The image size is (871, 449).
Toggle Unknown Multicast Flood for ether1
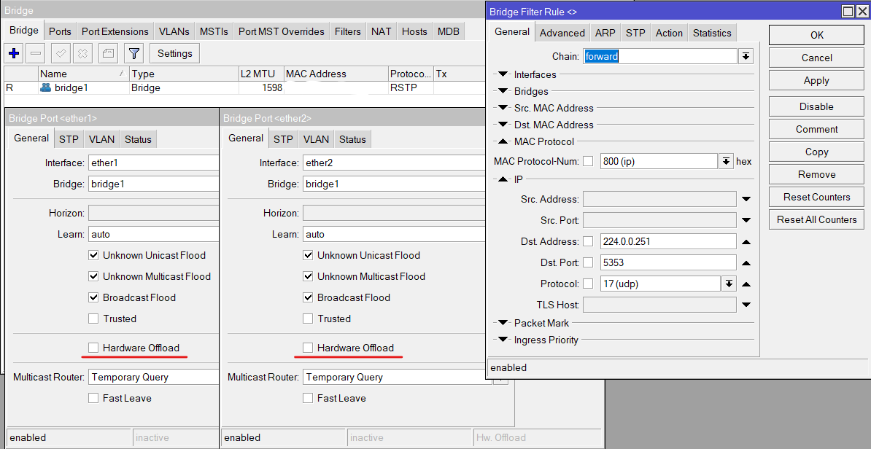tap(93, 277)
